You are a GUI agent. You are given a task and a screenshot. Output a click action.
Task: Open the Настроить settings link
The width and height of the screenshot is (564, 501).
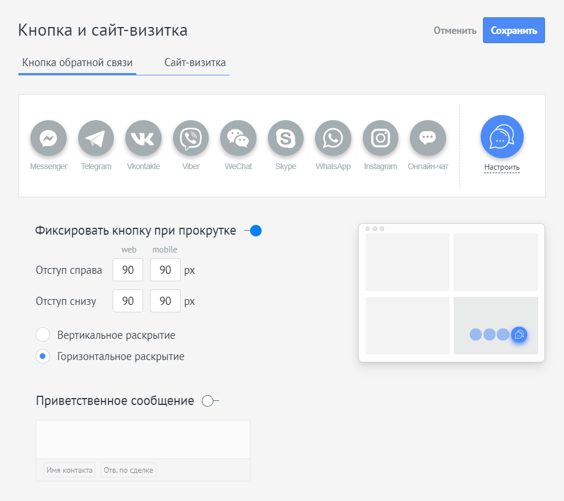point(502,167)
